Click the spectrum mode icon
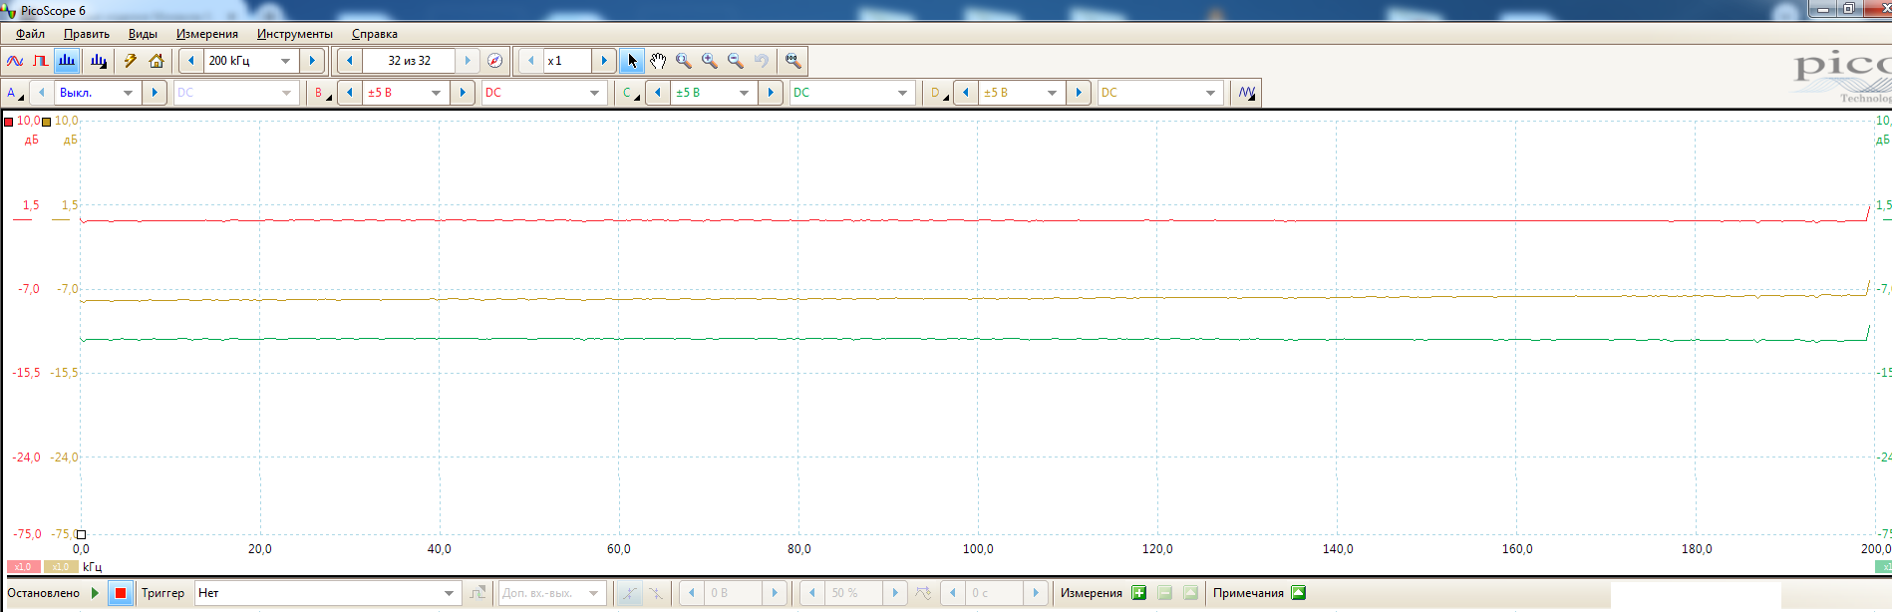1892x612 pixels. (67, 61)
